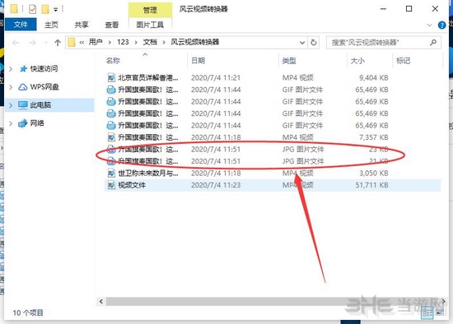Switch to the 主页 ribbon tab

pyautogui.click(x=51, y=25)
